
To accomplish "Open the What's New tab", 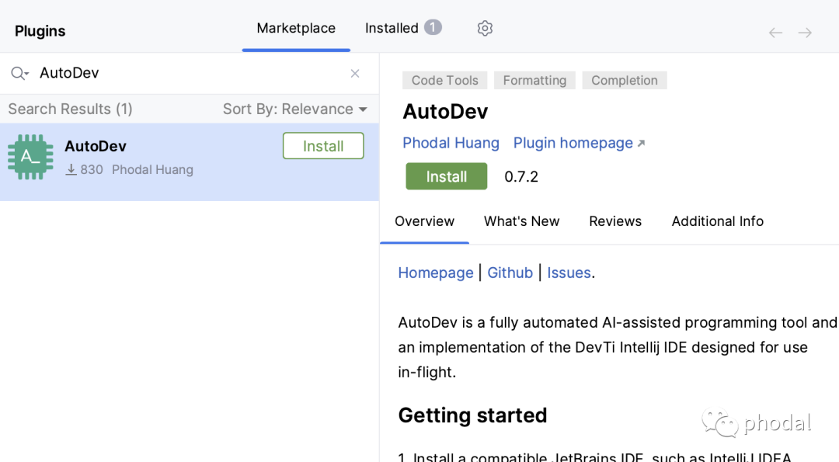I will [x=521, y=221].
